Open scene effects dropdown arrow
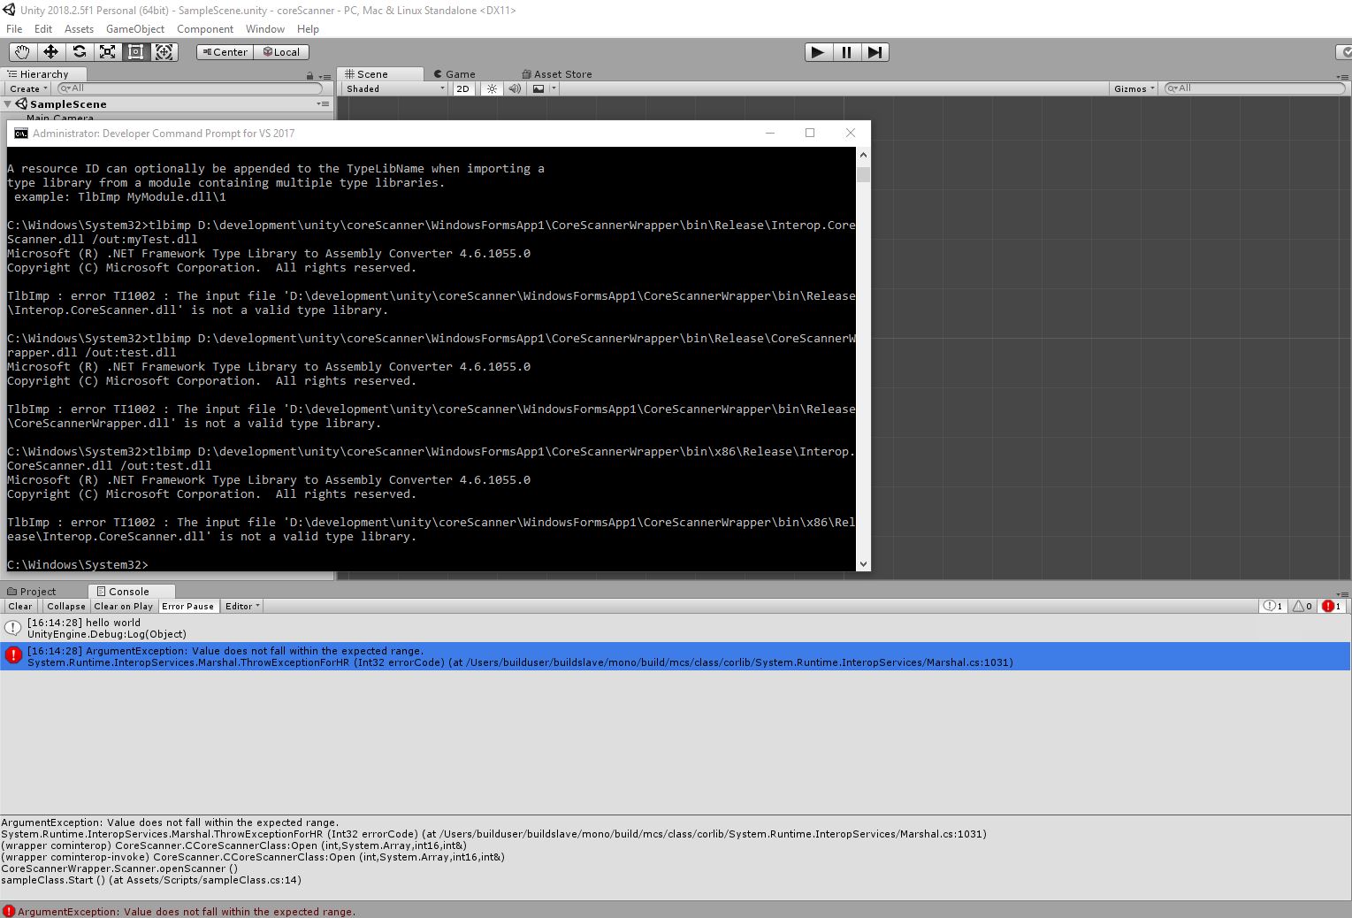1352x918 pixels. (554, 88)
